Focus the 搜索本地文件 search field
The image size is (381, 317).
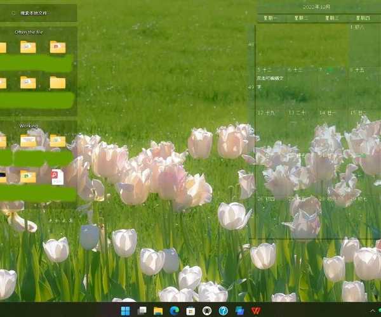(38, 13)
